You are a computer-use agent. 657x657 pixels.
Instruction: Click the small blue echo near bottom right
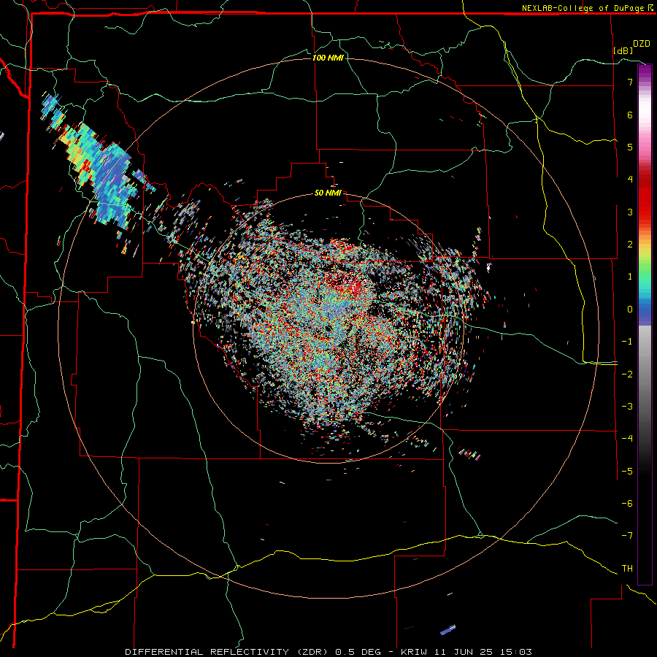pyautogui.click(x=448, y=629)
